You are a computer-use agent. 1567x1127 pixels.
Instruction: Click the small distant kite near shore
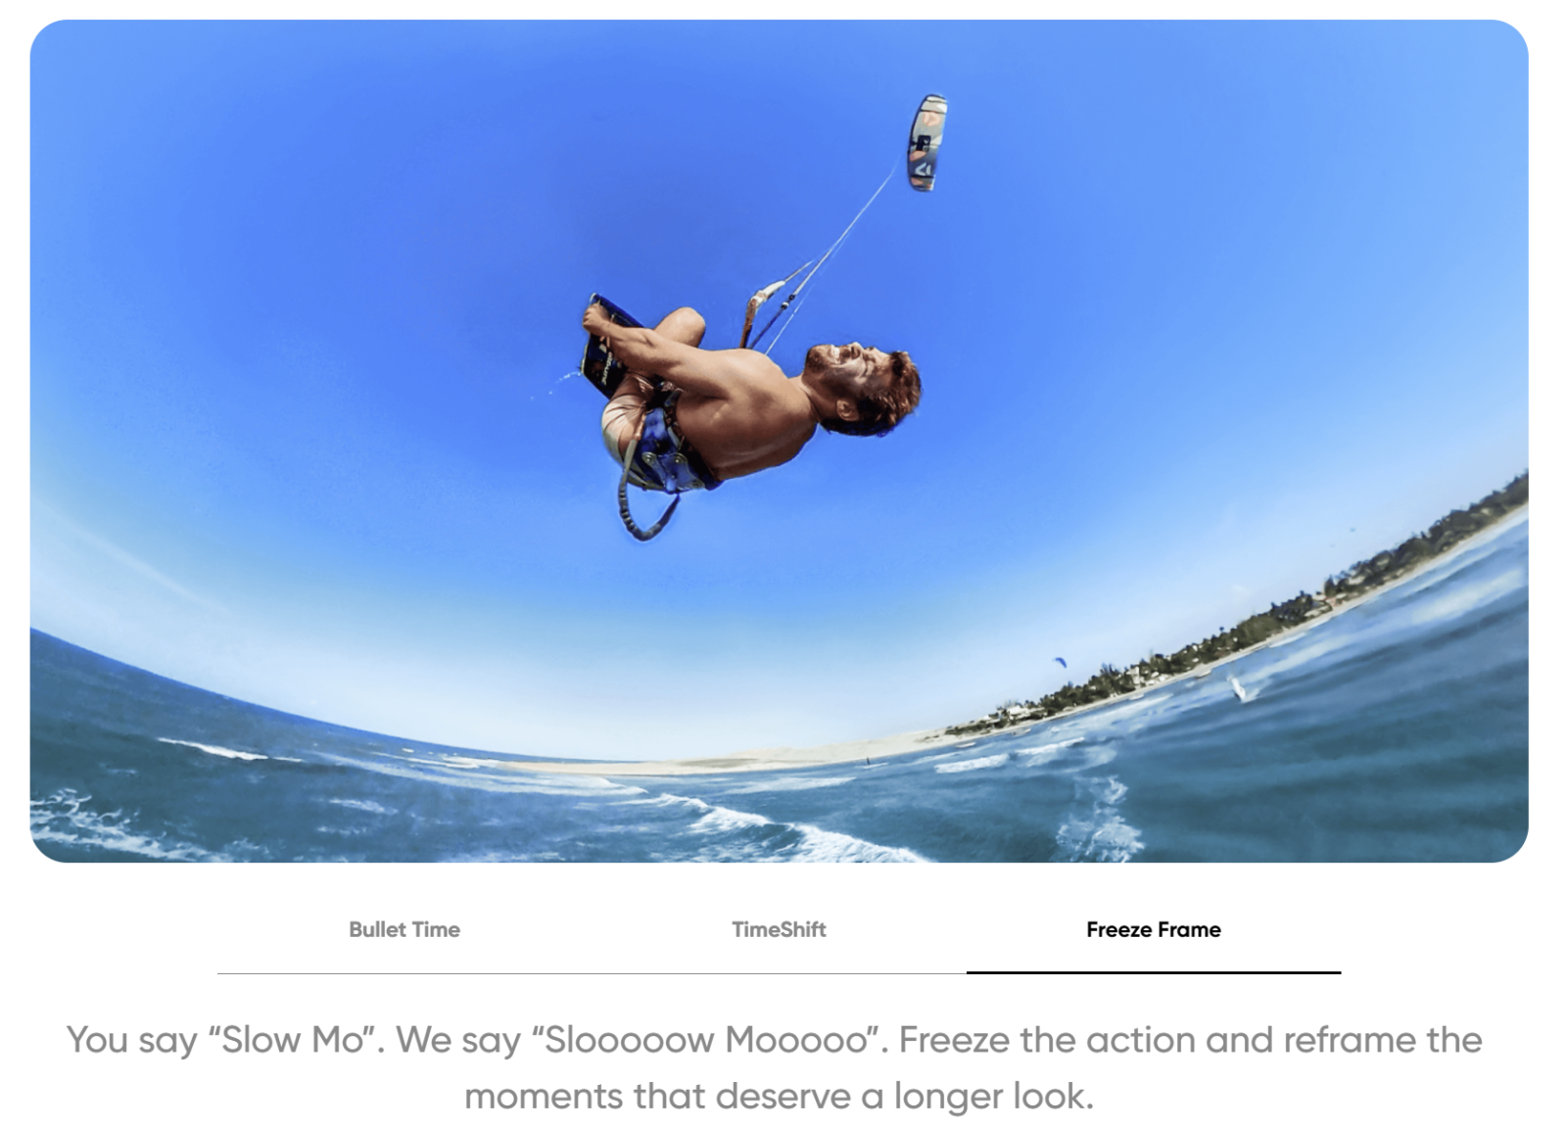[1060, 662]
